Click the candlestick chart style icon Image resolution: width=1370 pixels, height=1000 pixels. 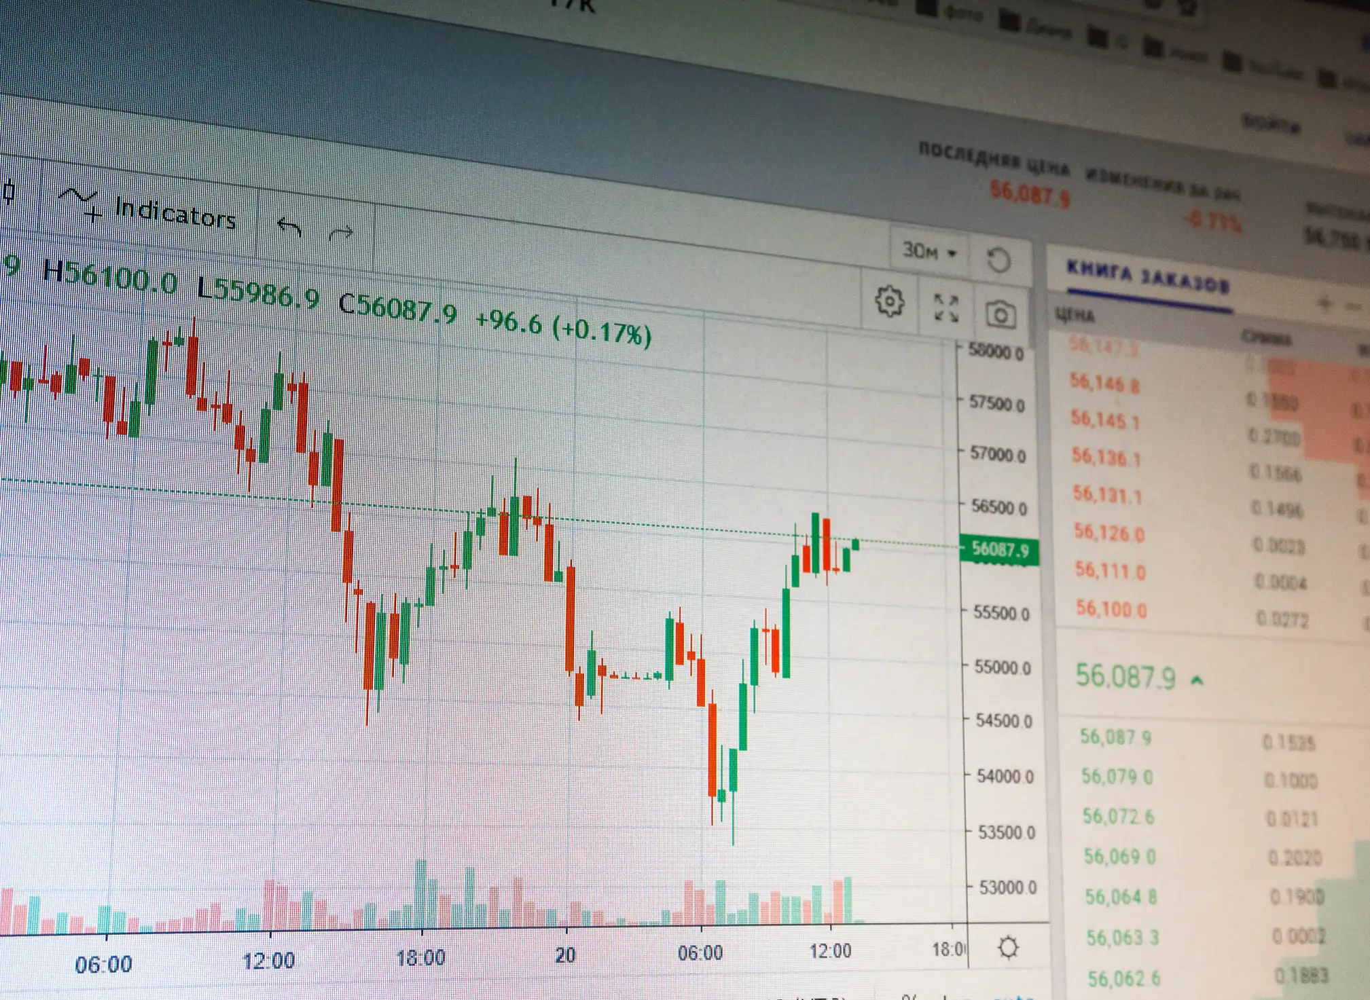click(9, 191)
